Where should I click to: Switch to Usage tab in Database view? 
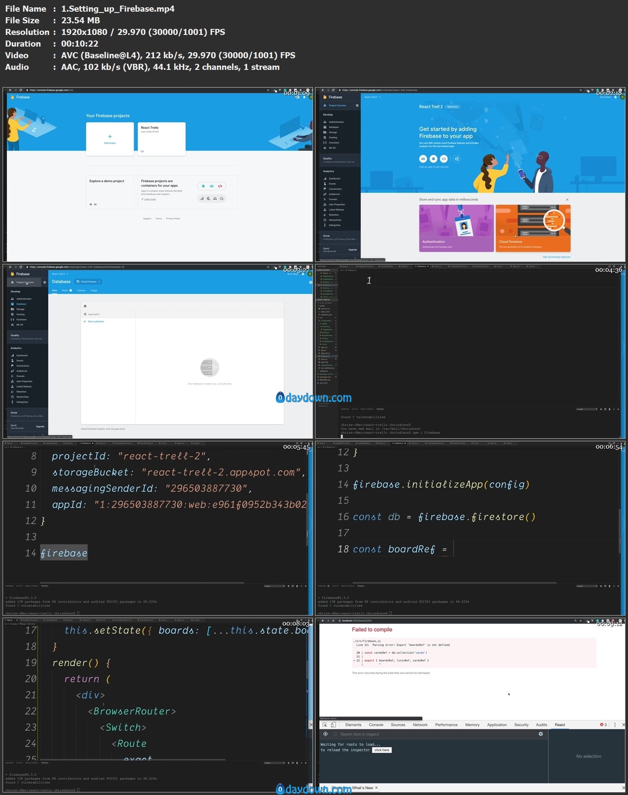tap(94, 291)
